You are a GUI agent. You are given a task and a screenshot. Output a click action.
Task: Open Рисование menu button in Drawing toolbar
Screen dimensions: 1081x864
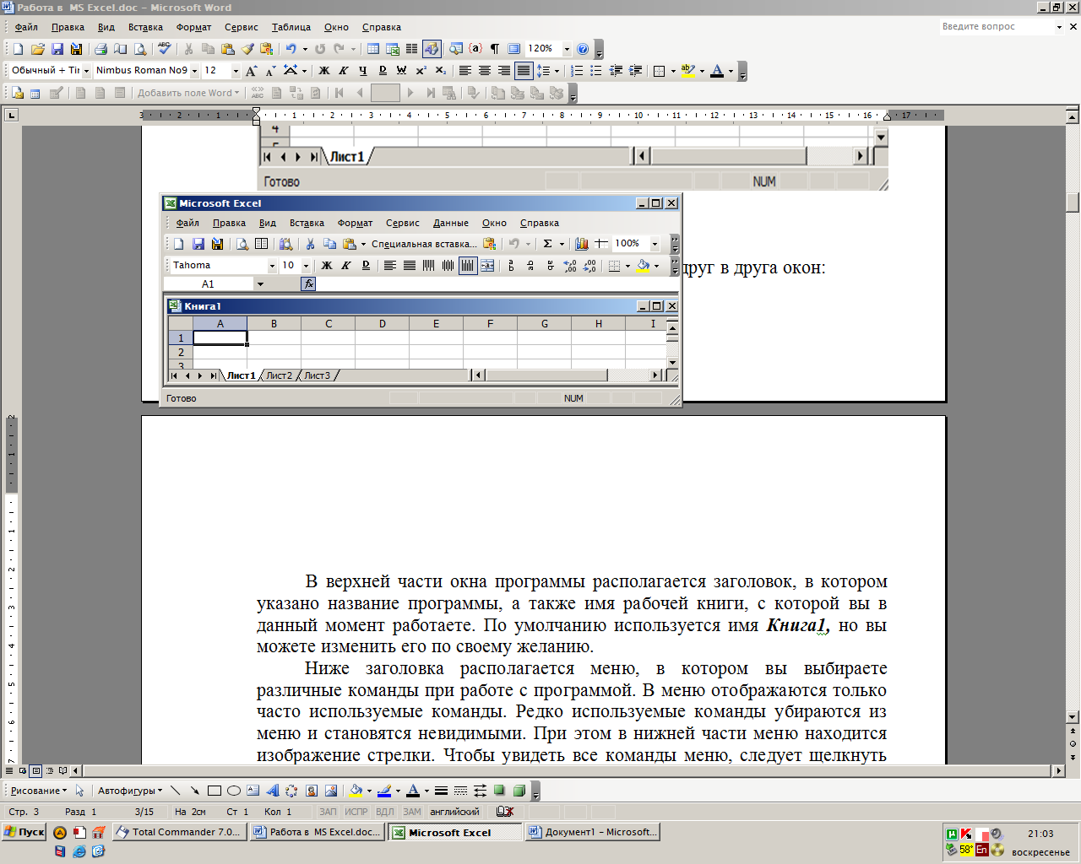pos(38,791)
